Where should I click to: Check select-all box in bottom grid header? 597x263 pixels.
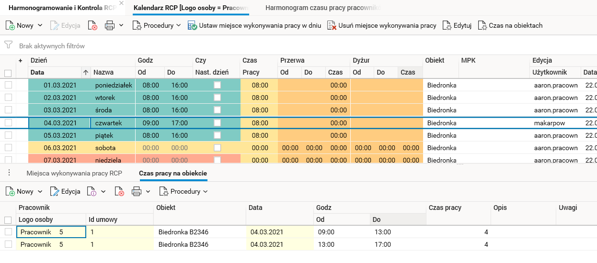pos(8,220)
